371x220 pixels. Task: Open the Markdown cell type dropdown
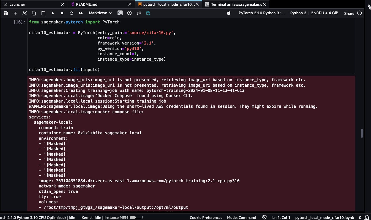tap(100, 13)
